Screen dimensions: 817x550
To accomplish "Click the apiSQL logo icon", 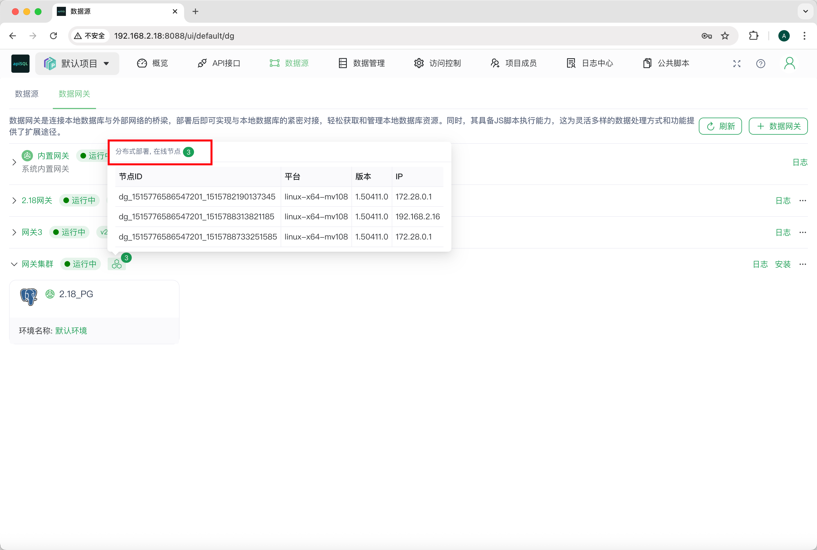I will pos(20,63).
